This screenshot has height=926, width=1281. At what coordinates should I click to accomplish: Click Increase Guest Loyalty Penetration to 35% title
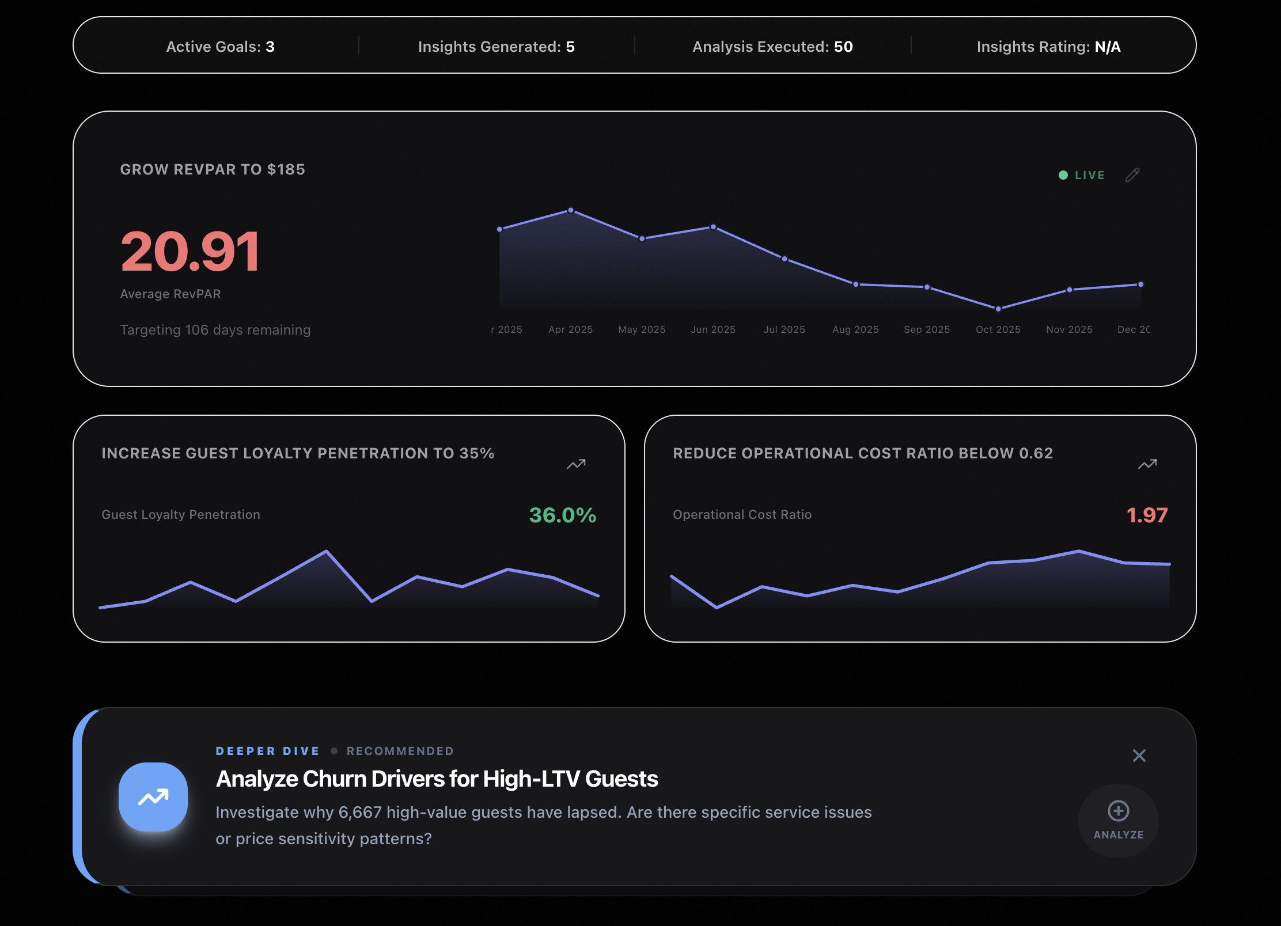[x=298, y=453]
